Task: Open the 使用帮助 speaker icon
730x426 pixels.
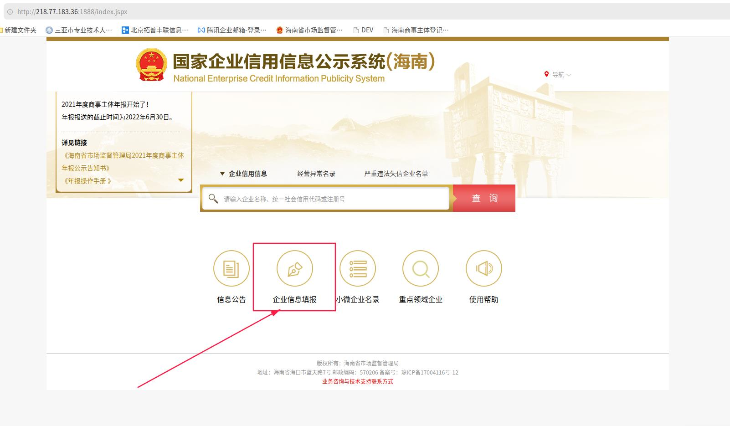Action: (x=483, y=268)
